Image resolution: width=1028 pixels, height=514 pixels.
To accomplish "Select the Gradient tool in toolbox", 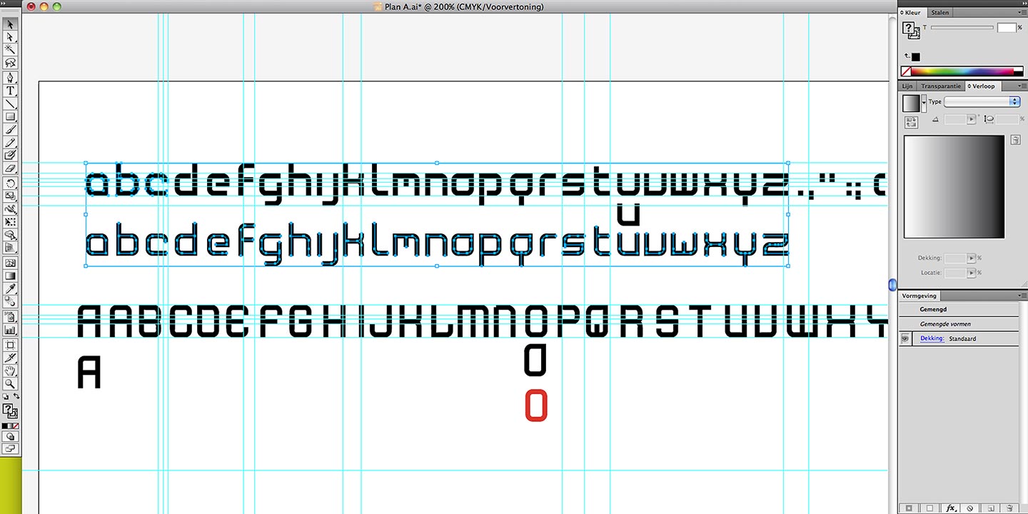I will (x=11, y=276).
